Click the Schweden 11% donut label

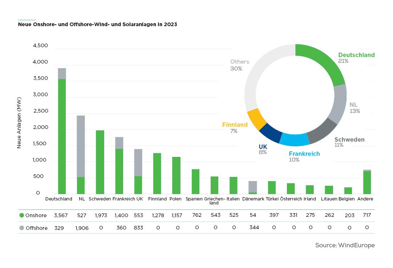coord(349,142)
